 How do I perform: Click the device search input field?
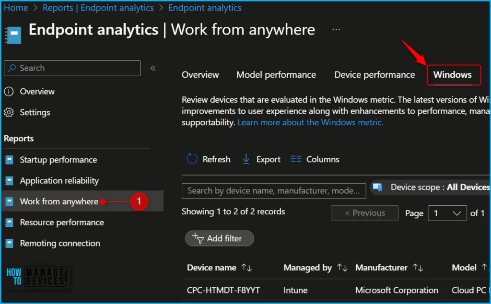pyautogui.click(x=273, y=191)
